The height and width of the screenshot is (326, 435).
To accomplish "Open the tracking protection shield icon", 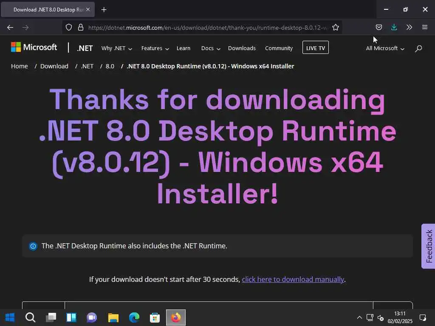I will coord(69,28).
